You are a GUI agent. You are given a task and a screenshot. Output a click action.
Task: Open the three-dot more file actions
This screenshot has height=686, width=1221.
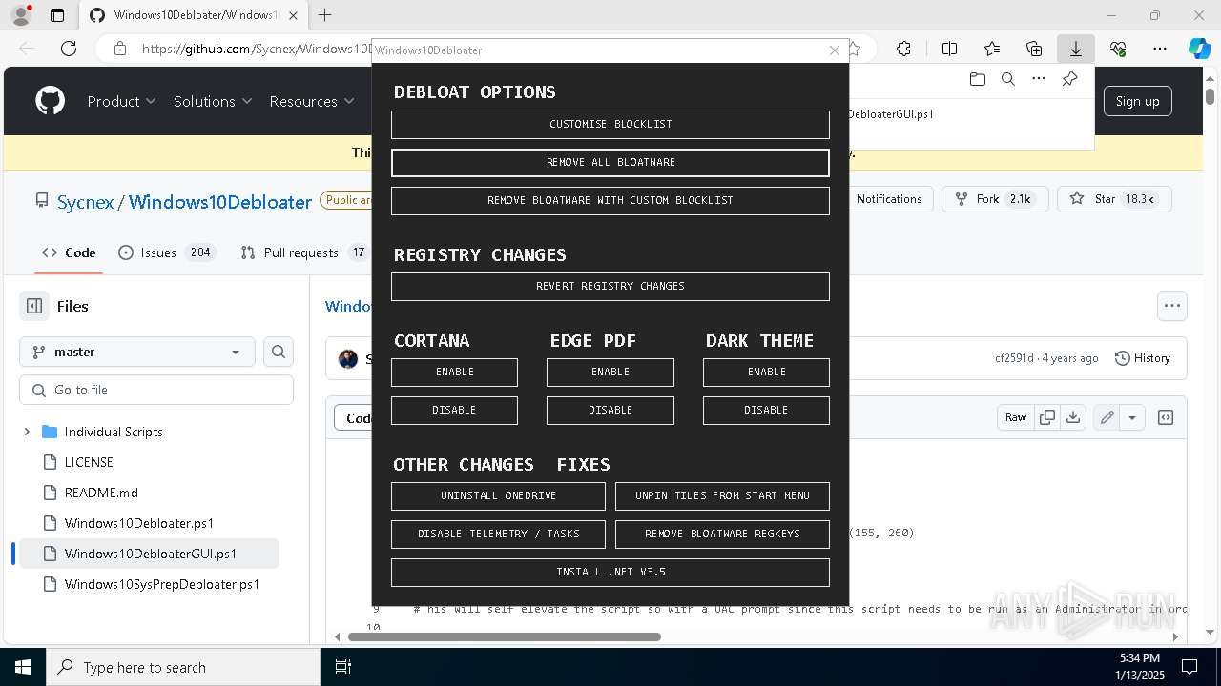1172,306
